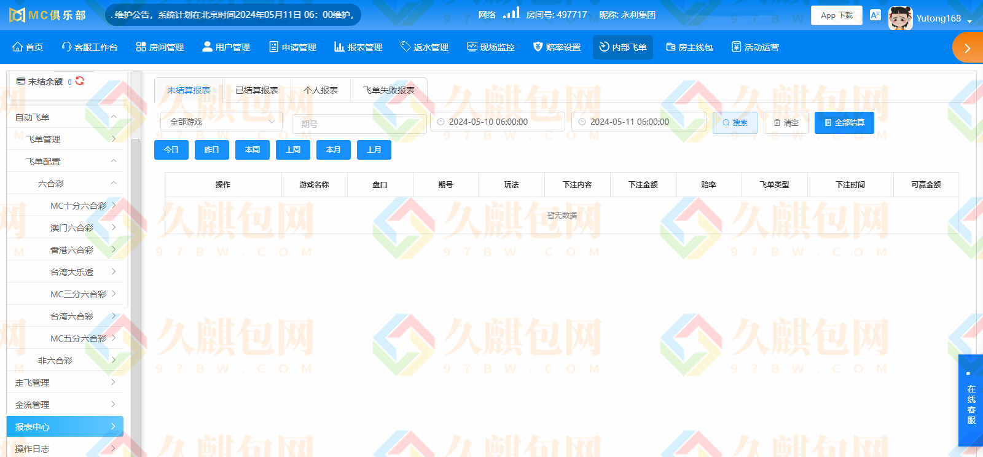The image size is (983, 457).
Task: Click the 用户管理 person icon
Action: click(x=207, y=47)
